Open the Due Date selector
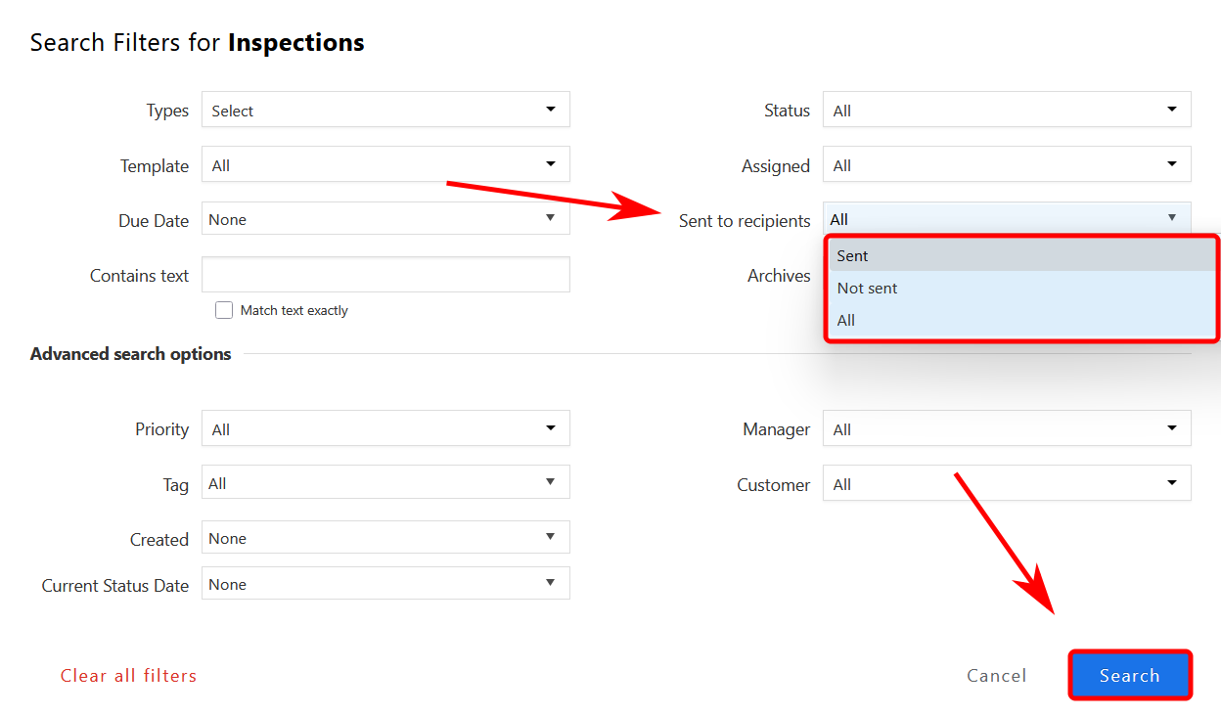 pos(385,219)
